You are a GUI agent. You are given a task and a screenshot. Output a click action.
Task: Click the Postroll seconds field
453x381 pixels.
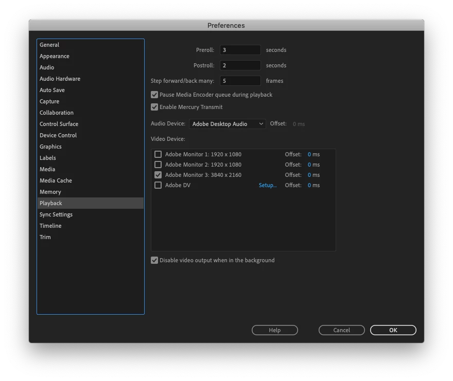click(x=240, y=65)
